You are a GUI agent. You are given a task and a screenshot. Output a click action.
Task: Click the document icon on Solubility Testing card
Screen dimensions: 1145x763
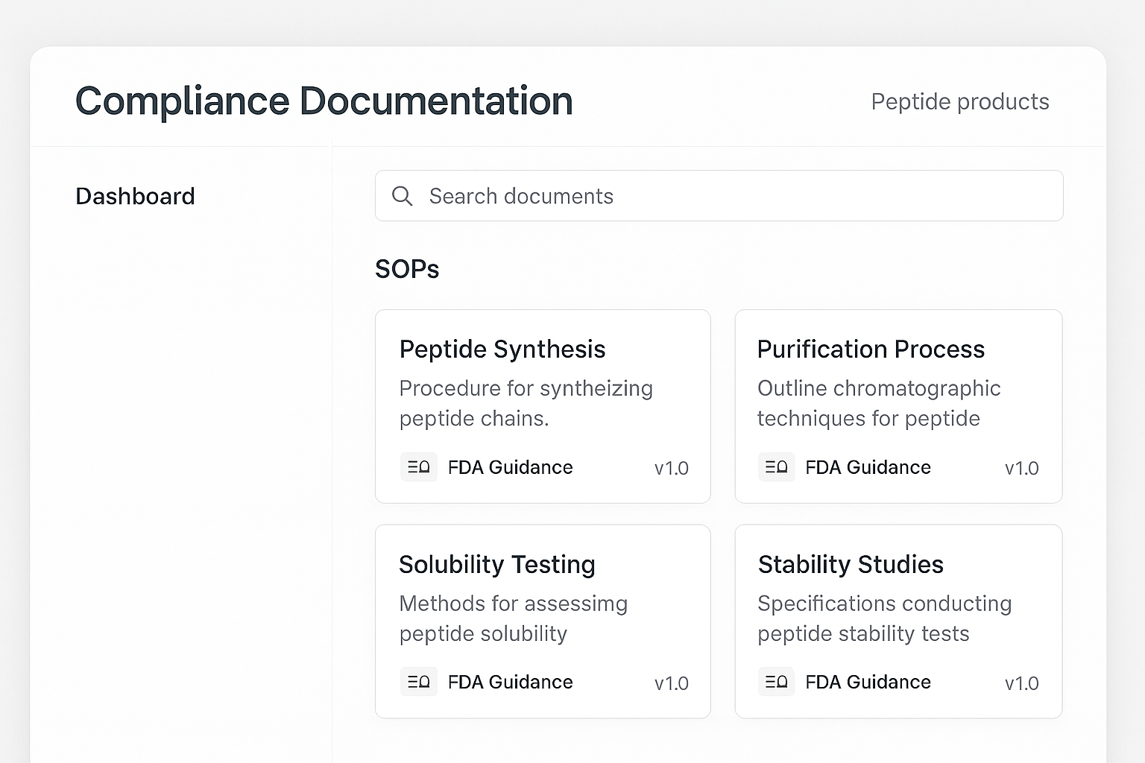click(x=418, y=681)
